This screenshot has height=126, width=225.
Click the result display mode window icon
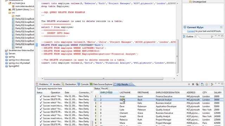pyautogui.click(x=202, y=84)
